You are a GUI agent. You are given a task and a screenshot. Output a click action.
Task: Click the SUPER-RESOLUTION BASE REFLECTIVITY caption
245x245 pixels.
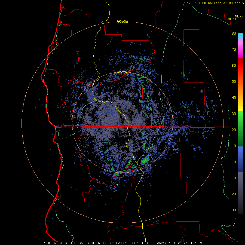(86, 243)
